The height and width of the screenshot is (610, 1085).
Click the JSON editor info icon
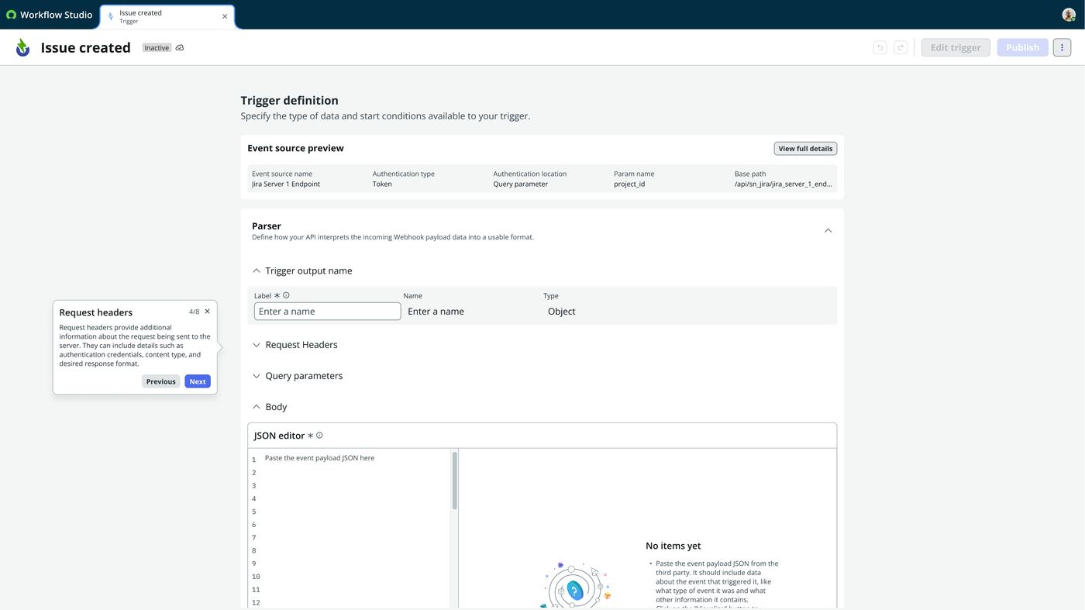tap(319, 436)
